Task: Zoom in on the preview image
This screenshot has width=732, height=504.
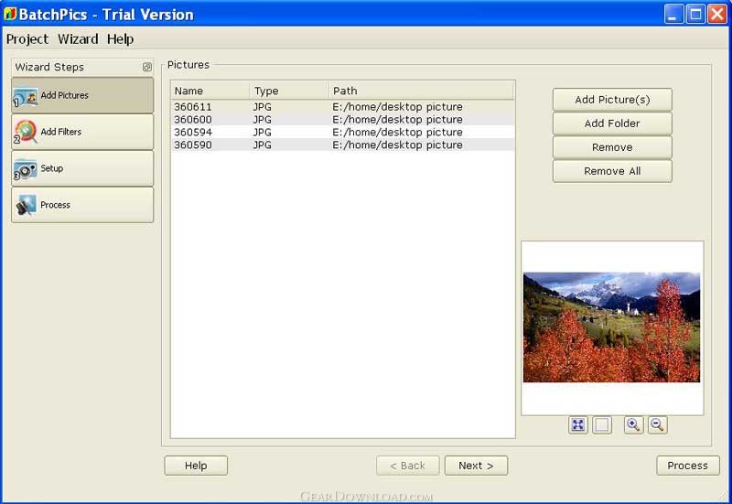Action: 633,424
